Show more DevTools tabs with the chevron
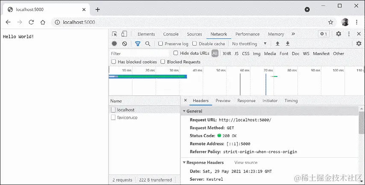This screenshot has height=185, width=365. click(x=293, y=34)
